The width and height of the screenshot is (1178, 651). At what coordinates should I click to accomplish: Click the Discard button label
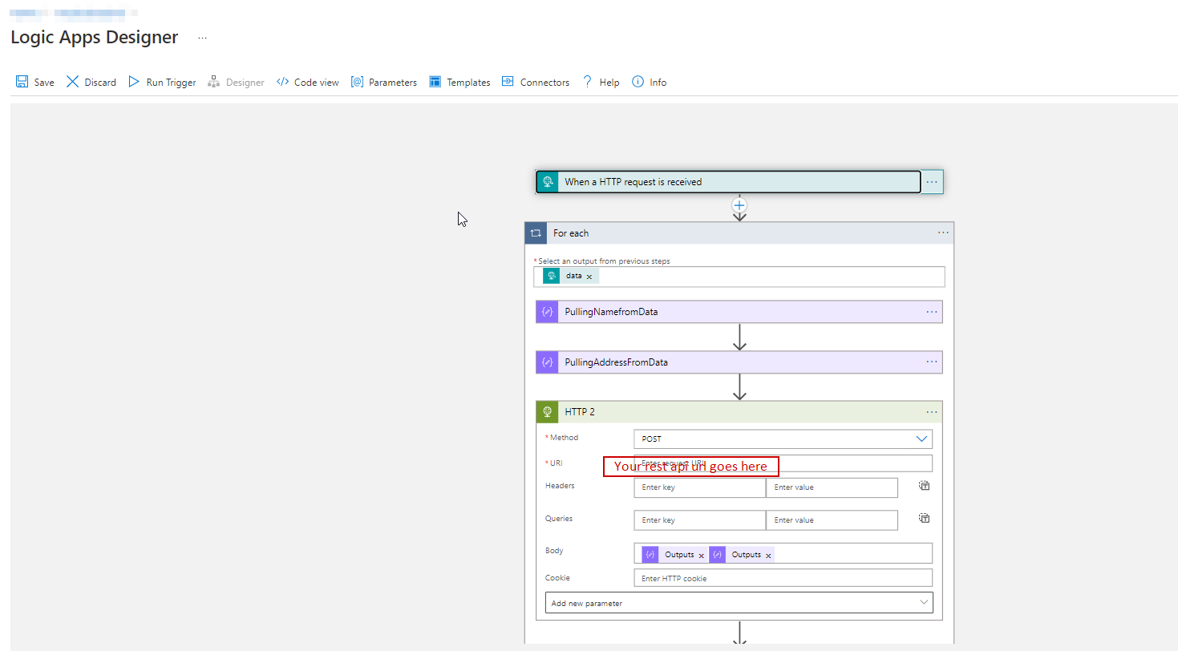tap(100, 83)
